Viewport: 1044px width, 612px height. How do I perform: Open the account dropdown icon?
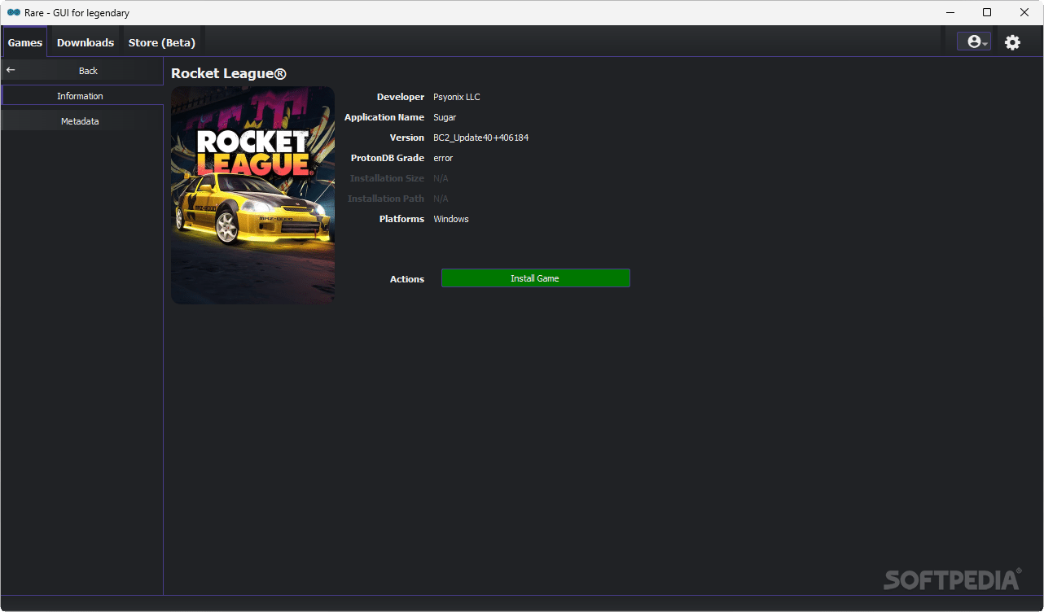tap(974, 42)
